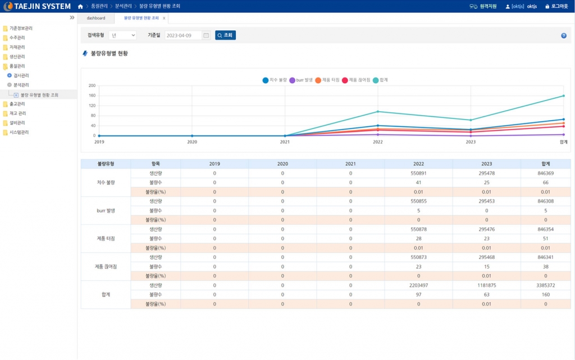Screen dimensions: 575x360
Task: Close the 불량 유형별 현황 조회 tab
Action: [164, 19]
